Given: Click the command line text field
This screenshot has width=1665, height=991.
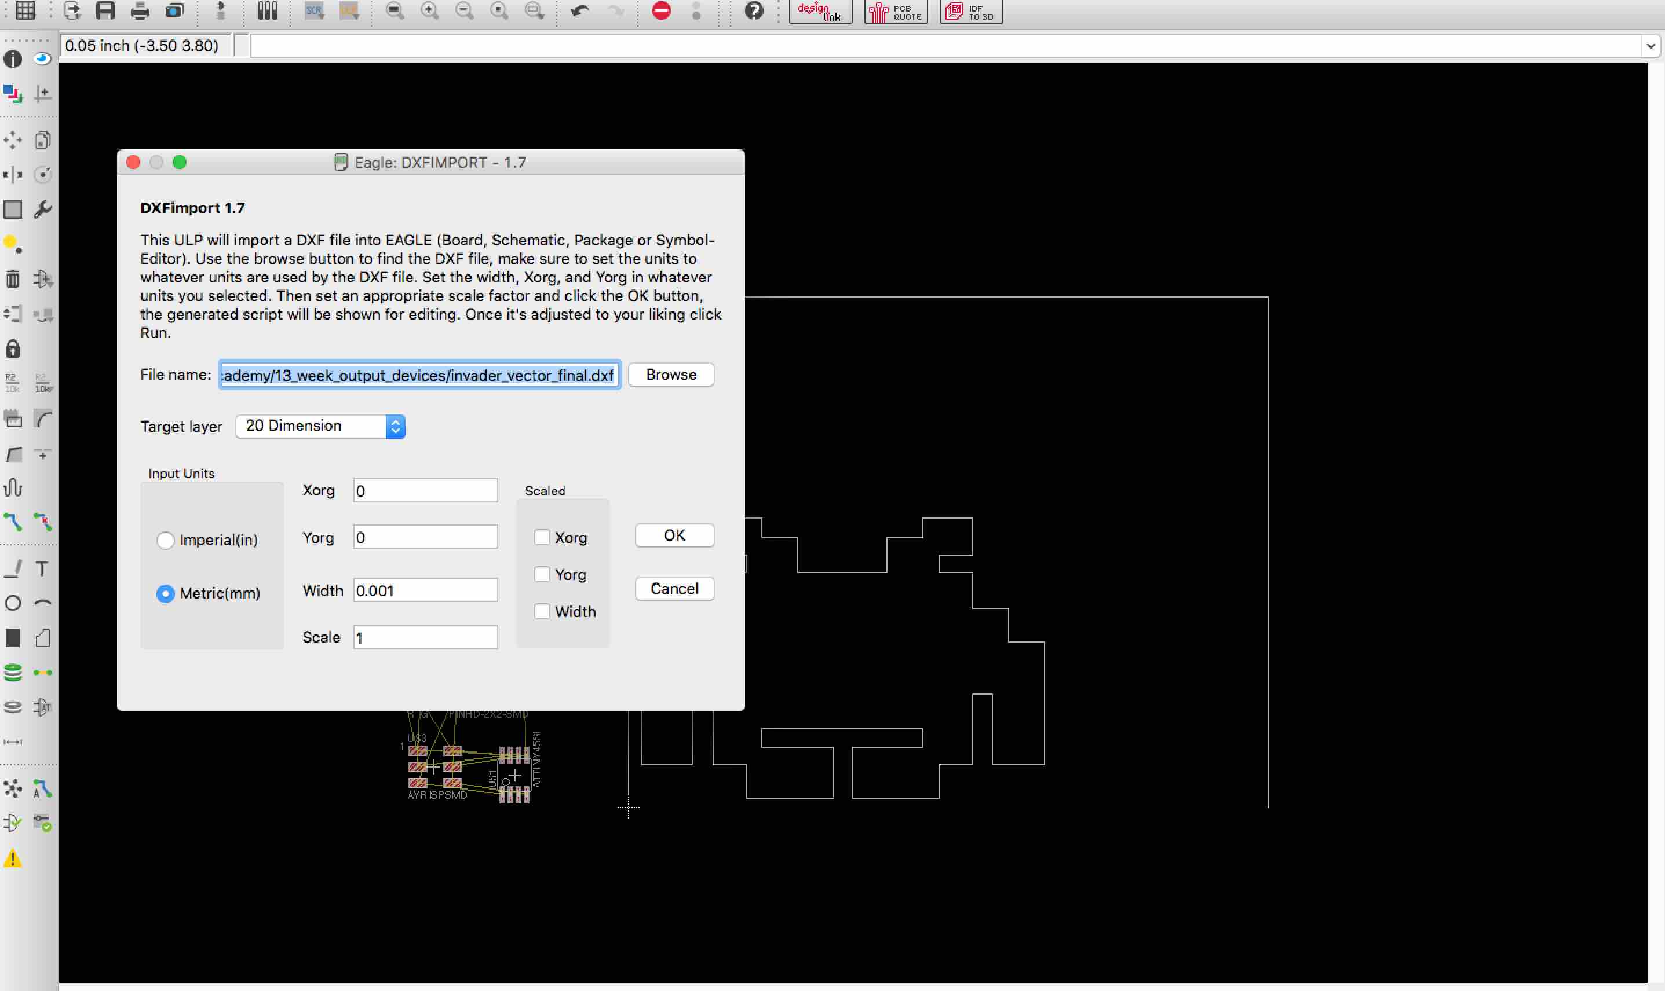Looking at the screenshot, I should [945, 46].
